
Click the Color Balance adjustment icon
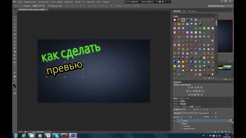pyautogui.click(x=190, y=91)
